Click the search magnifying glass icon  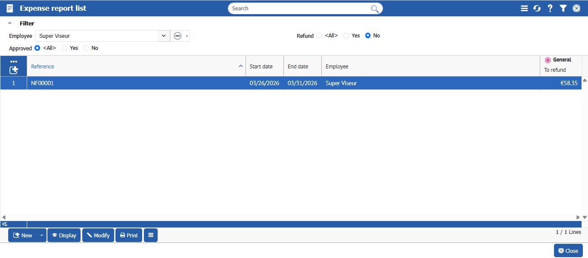point(375,9)
